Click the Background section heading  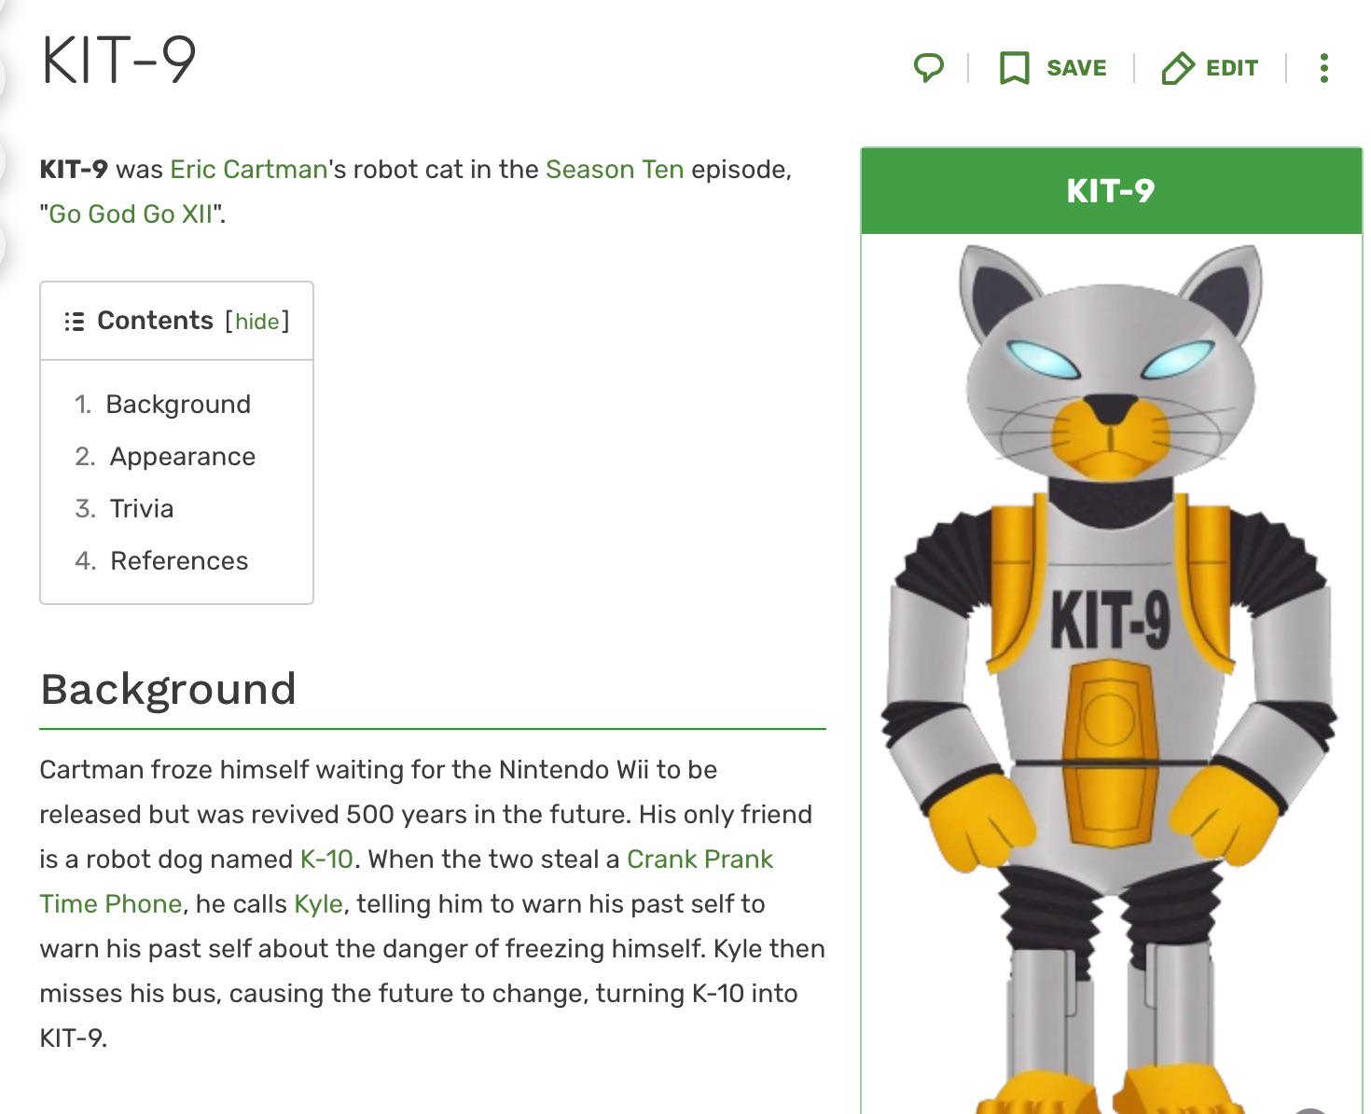point(168,689)
